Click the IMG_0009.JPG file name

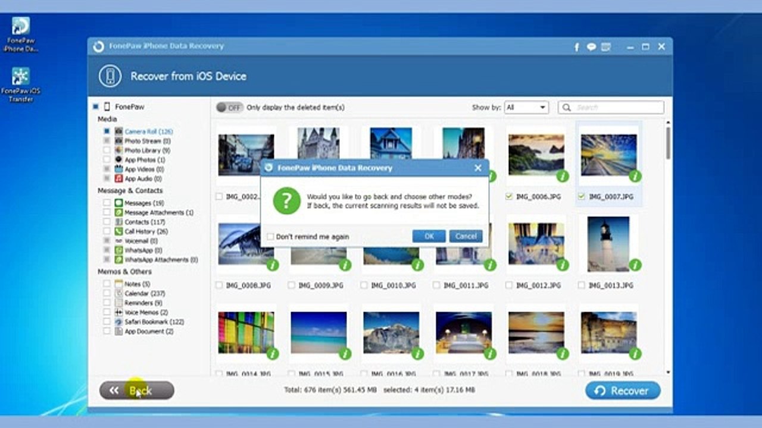tap(321, 285)
